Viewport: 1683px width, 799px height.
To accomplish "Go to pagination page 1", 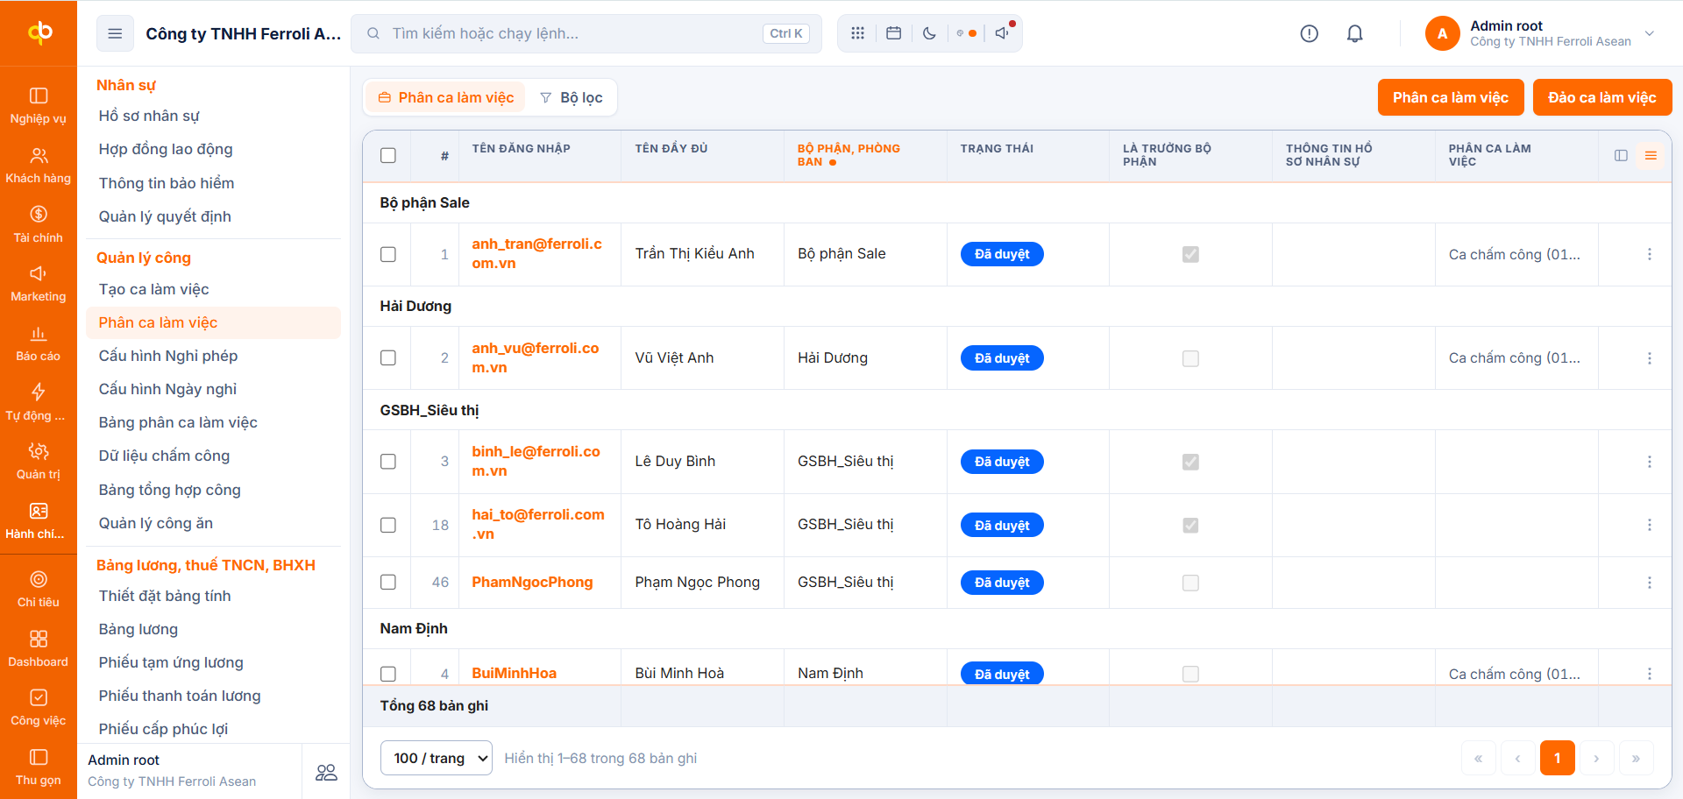I will point(1557,758).
